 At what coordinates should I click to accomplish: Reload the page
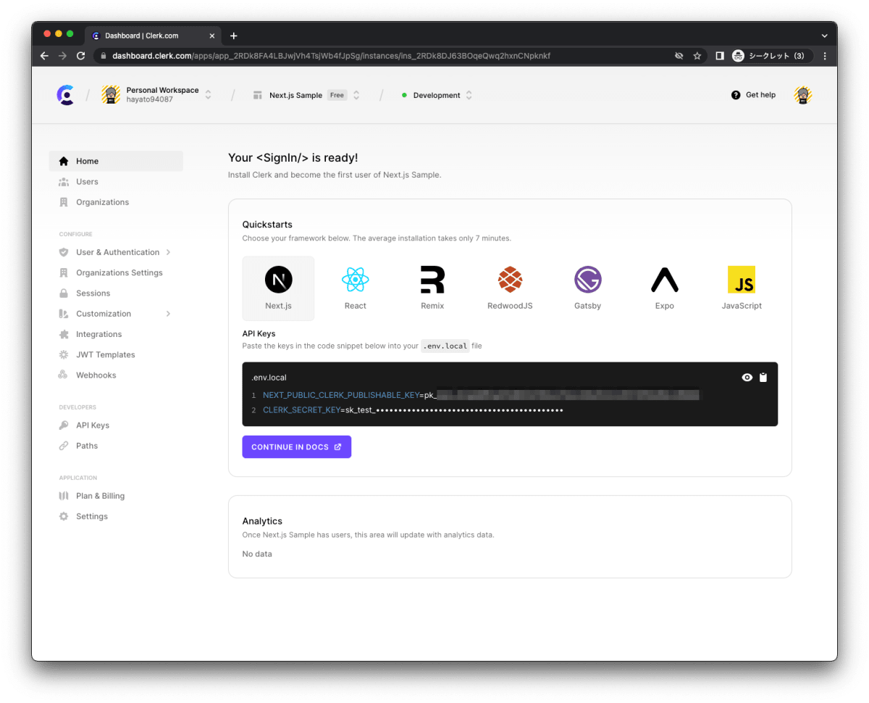[80, 56]
